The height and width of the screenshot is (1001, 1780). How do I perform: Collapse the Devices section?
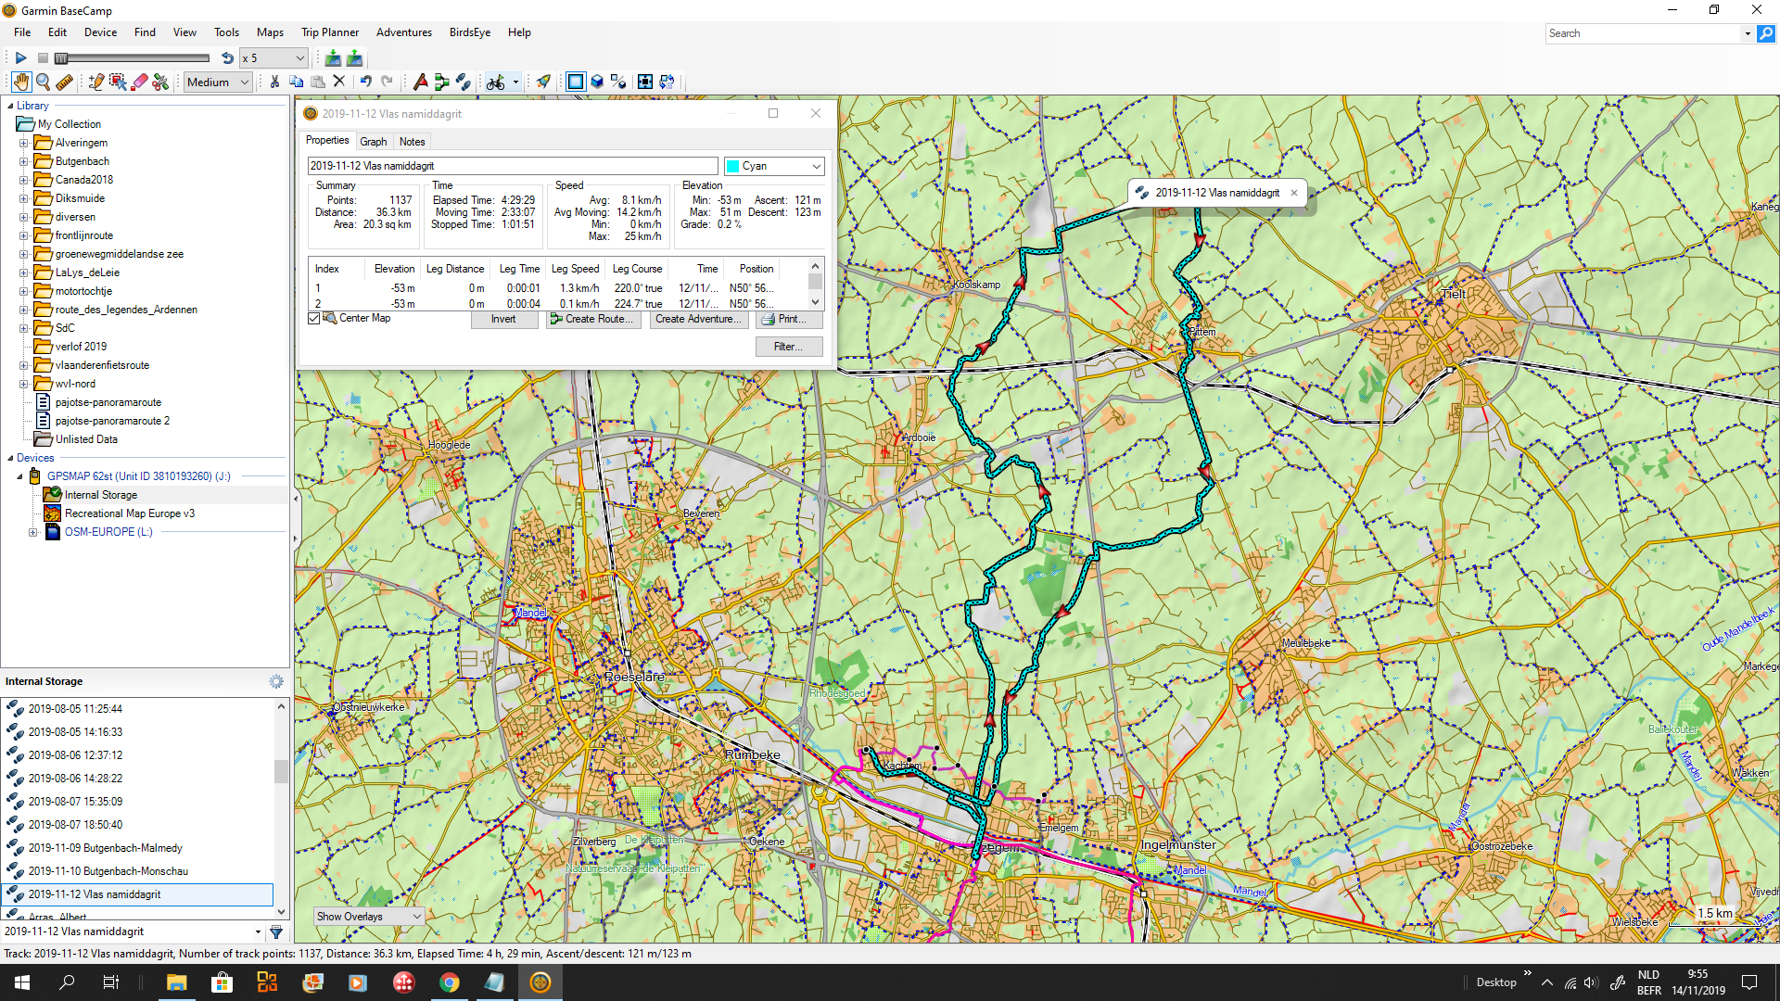click(x=10, y=458)
